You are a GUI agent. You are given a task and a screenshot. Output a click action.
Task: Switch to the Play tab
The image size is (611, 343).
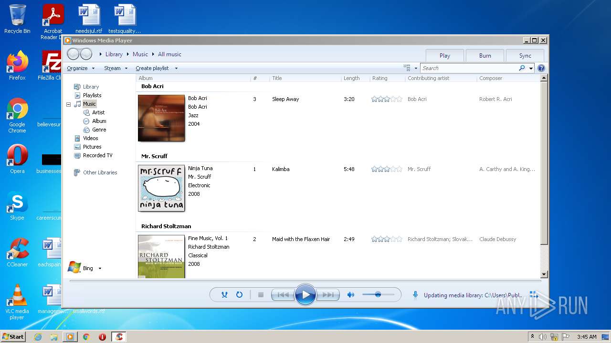tap(445, 55)
